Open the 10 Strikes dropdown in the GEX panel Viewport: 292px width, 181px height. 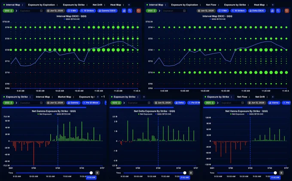(x=88, y=11)
